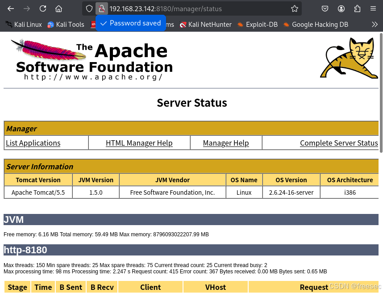The height and width of the screenshot is (293, 383).
Task: Click the JVM section heading
Action: (191, 219)
